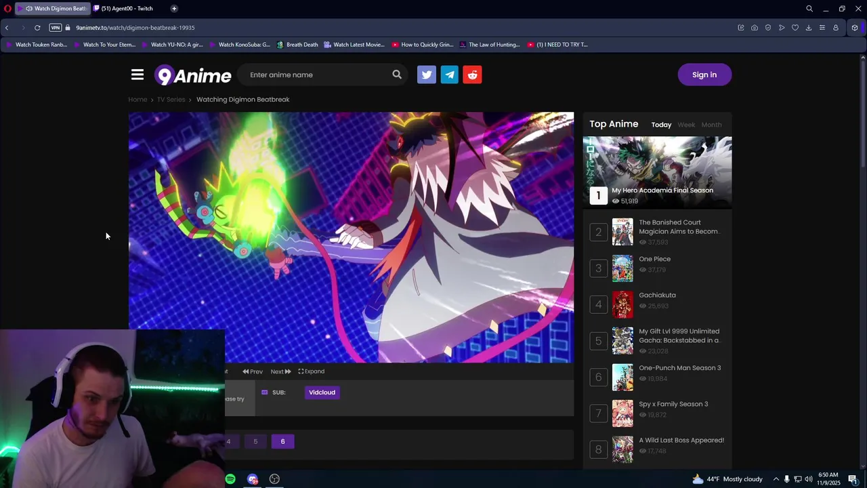Focus the address bar URL
Viewport: 867px width, 488px height.
[135, 28]
